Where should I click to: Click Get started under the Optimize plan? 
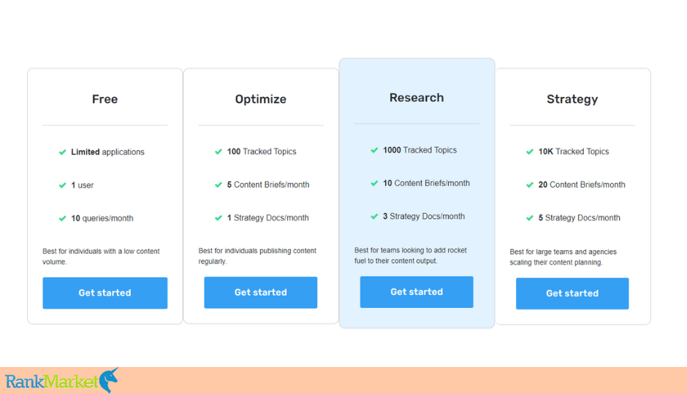[x=261, y=293]
